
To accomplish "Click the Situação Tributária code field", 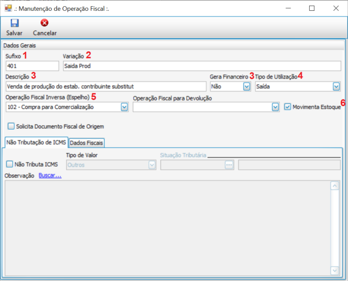I will tap(192, 165).
